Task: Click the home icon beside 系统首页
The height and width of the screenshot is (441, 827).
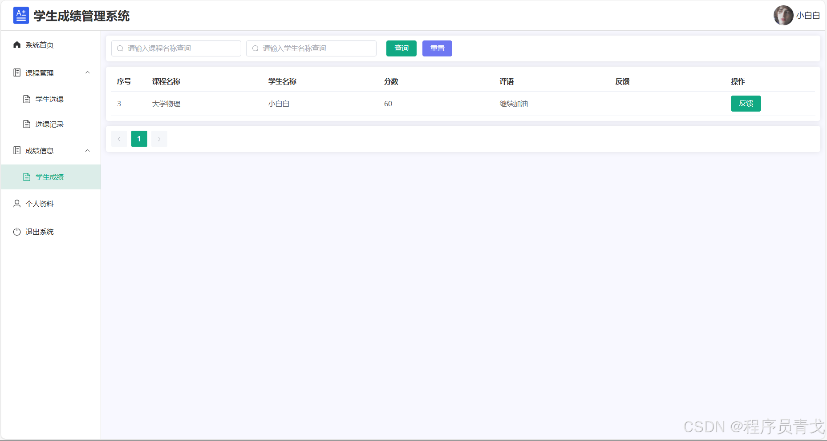Action: click(x=17, y=44)
